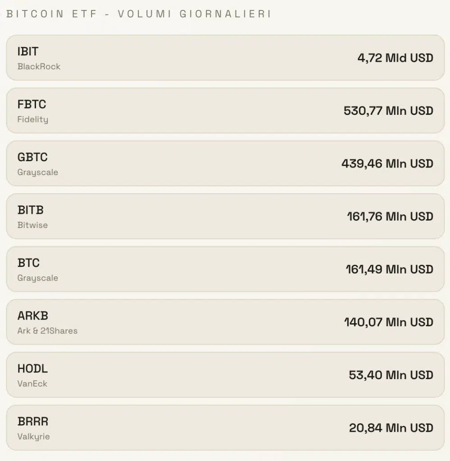Click the VanEck issuer name
The width and height of the screenshot is (450, 461).
click(x=32, y=384)
